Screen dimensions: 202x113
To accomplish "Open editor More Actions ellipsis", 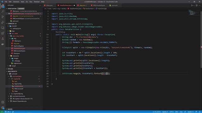I will pyautogui.click(x=200, y=5).
